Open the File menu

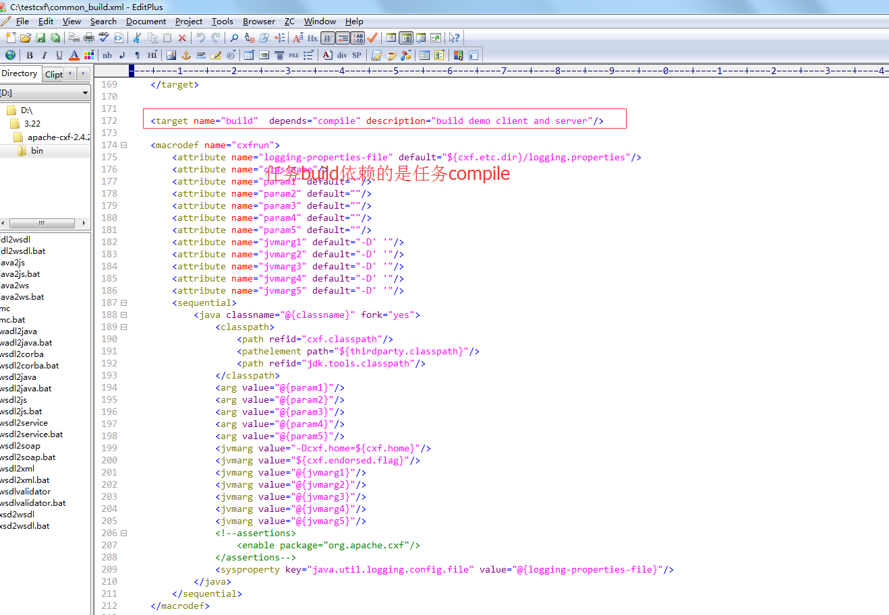(22, 22)
